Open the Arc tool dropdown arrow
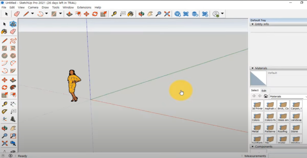The width and height of the screenshot is (307, 158). pyautogui.click(x=46, y=13)
